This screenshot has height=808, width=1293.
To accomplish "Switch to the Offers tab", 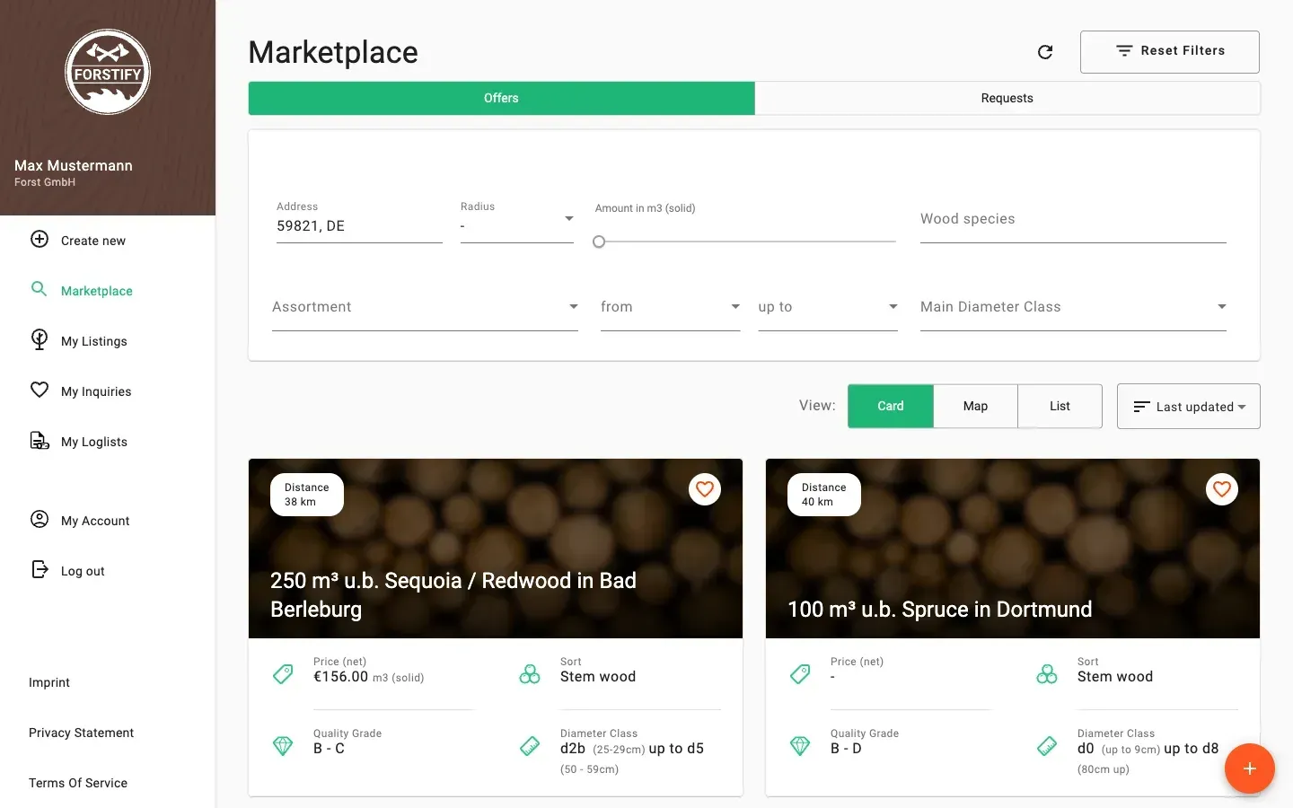I will pos(501,98).
